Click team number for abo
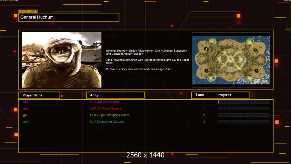 coord(204,109)
